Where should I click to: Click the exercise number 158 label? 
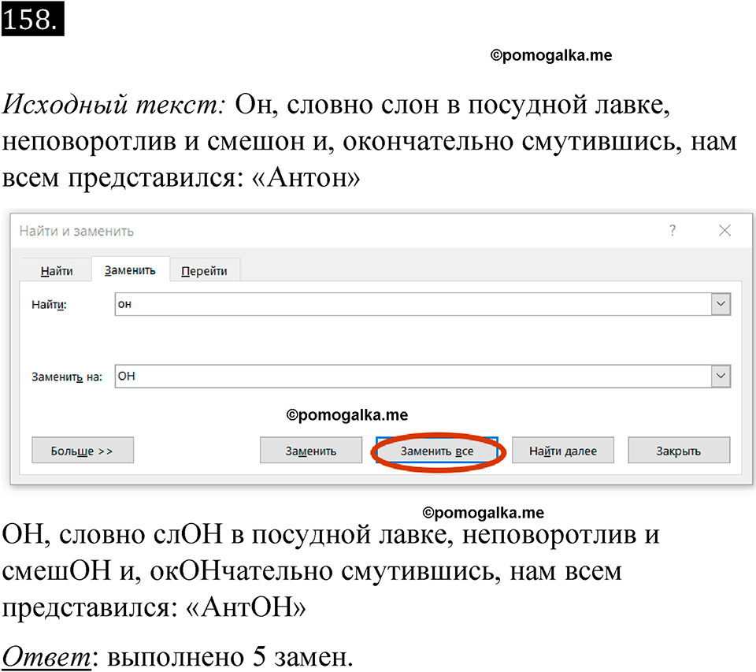coord(33,19)
